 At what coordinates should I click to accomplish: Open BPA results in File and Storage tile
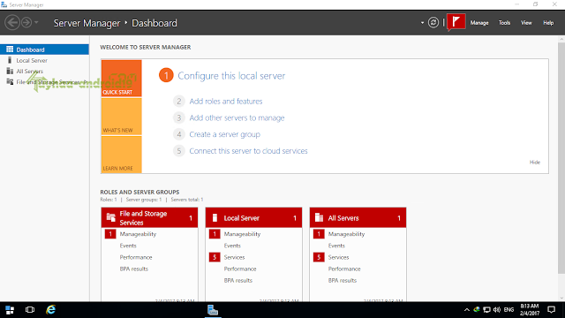[133, 269]
